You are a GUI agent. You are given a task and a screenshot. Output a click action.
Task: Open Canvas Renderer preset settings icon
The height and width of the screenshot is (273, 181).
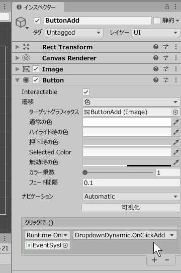[x=166, y=58]
